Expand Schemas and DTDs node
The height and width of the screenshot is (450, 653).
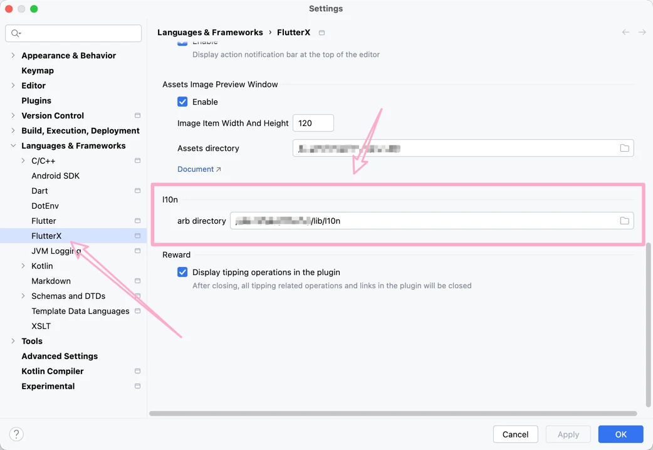[23, 296]
